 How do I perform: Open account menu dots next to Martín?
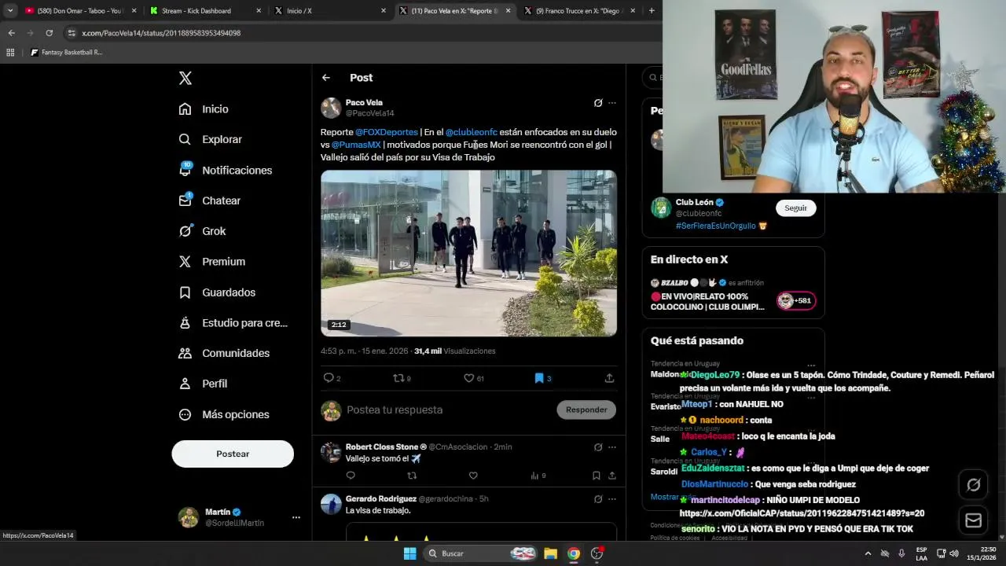296,517
